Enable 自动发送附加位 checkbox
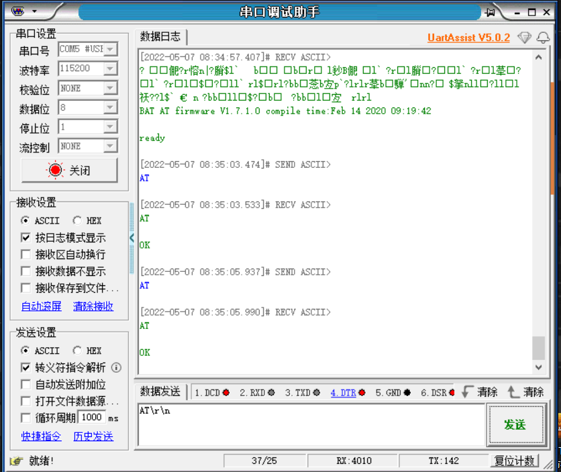 click(25, 384)
